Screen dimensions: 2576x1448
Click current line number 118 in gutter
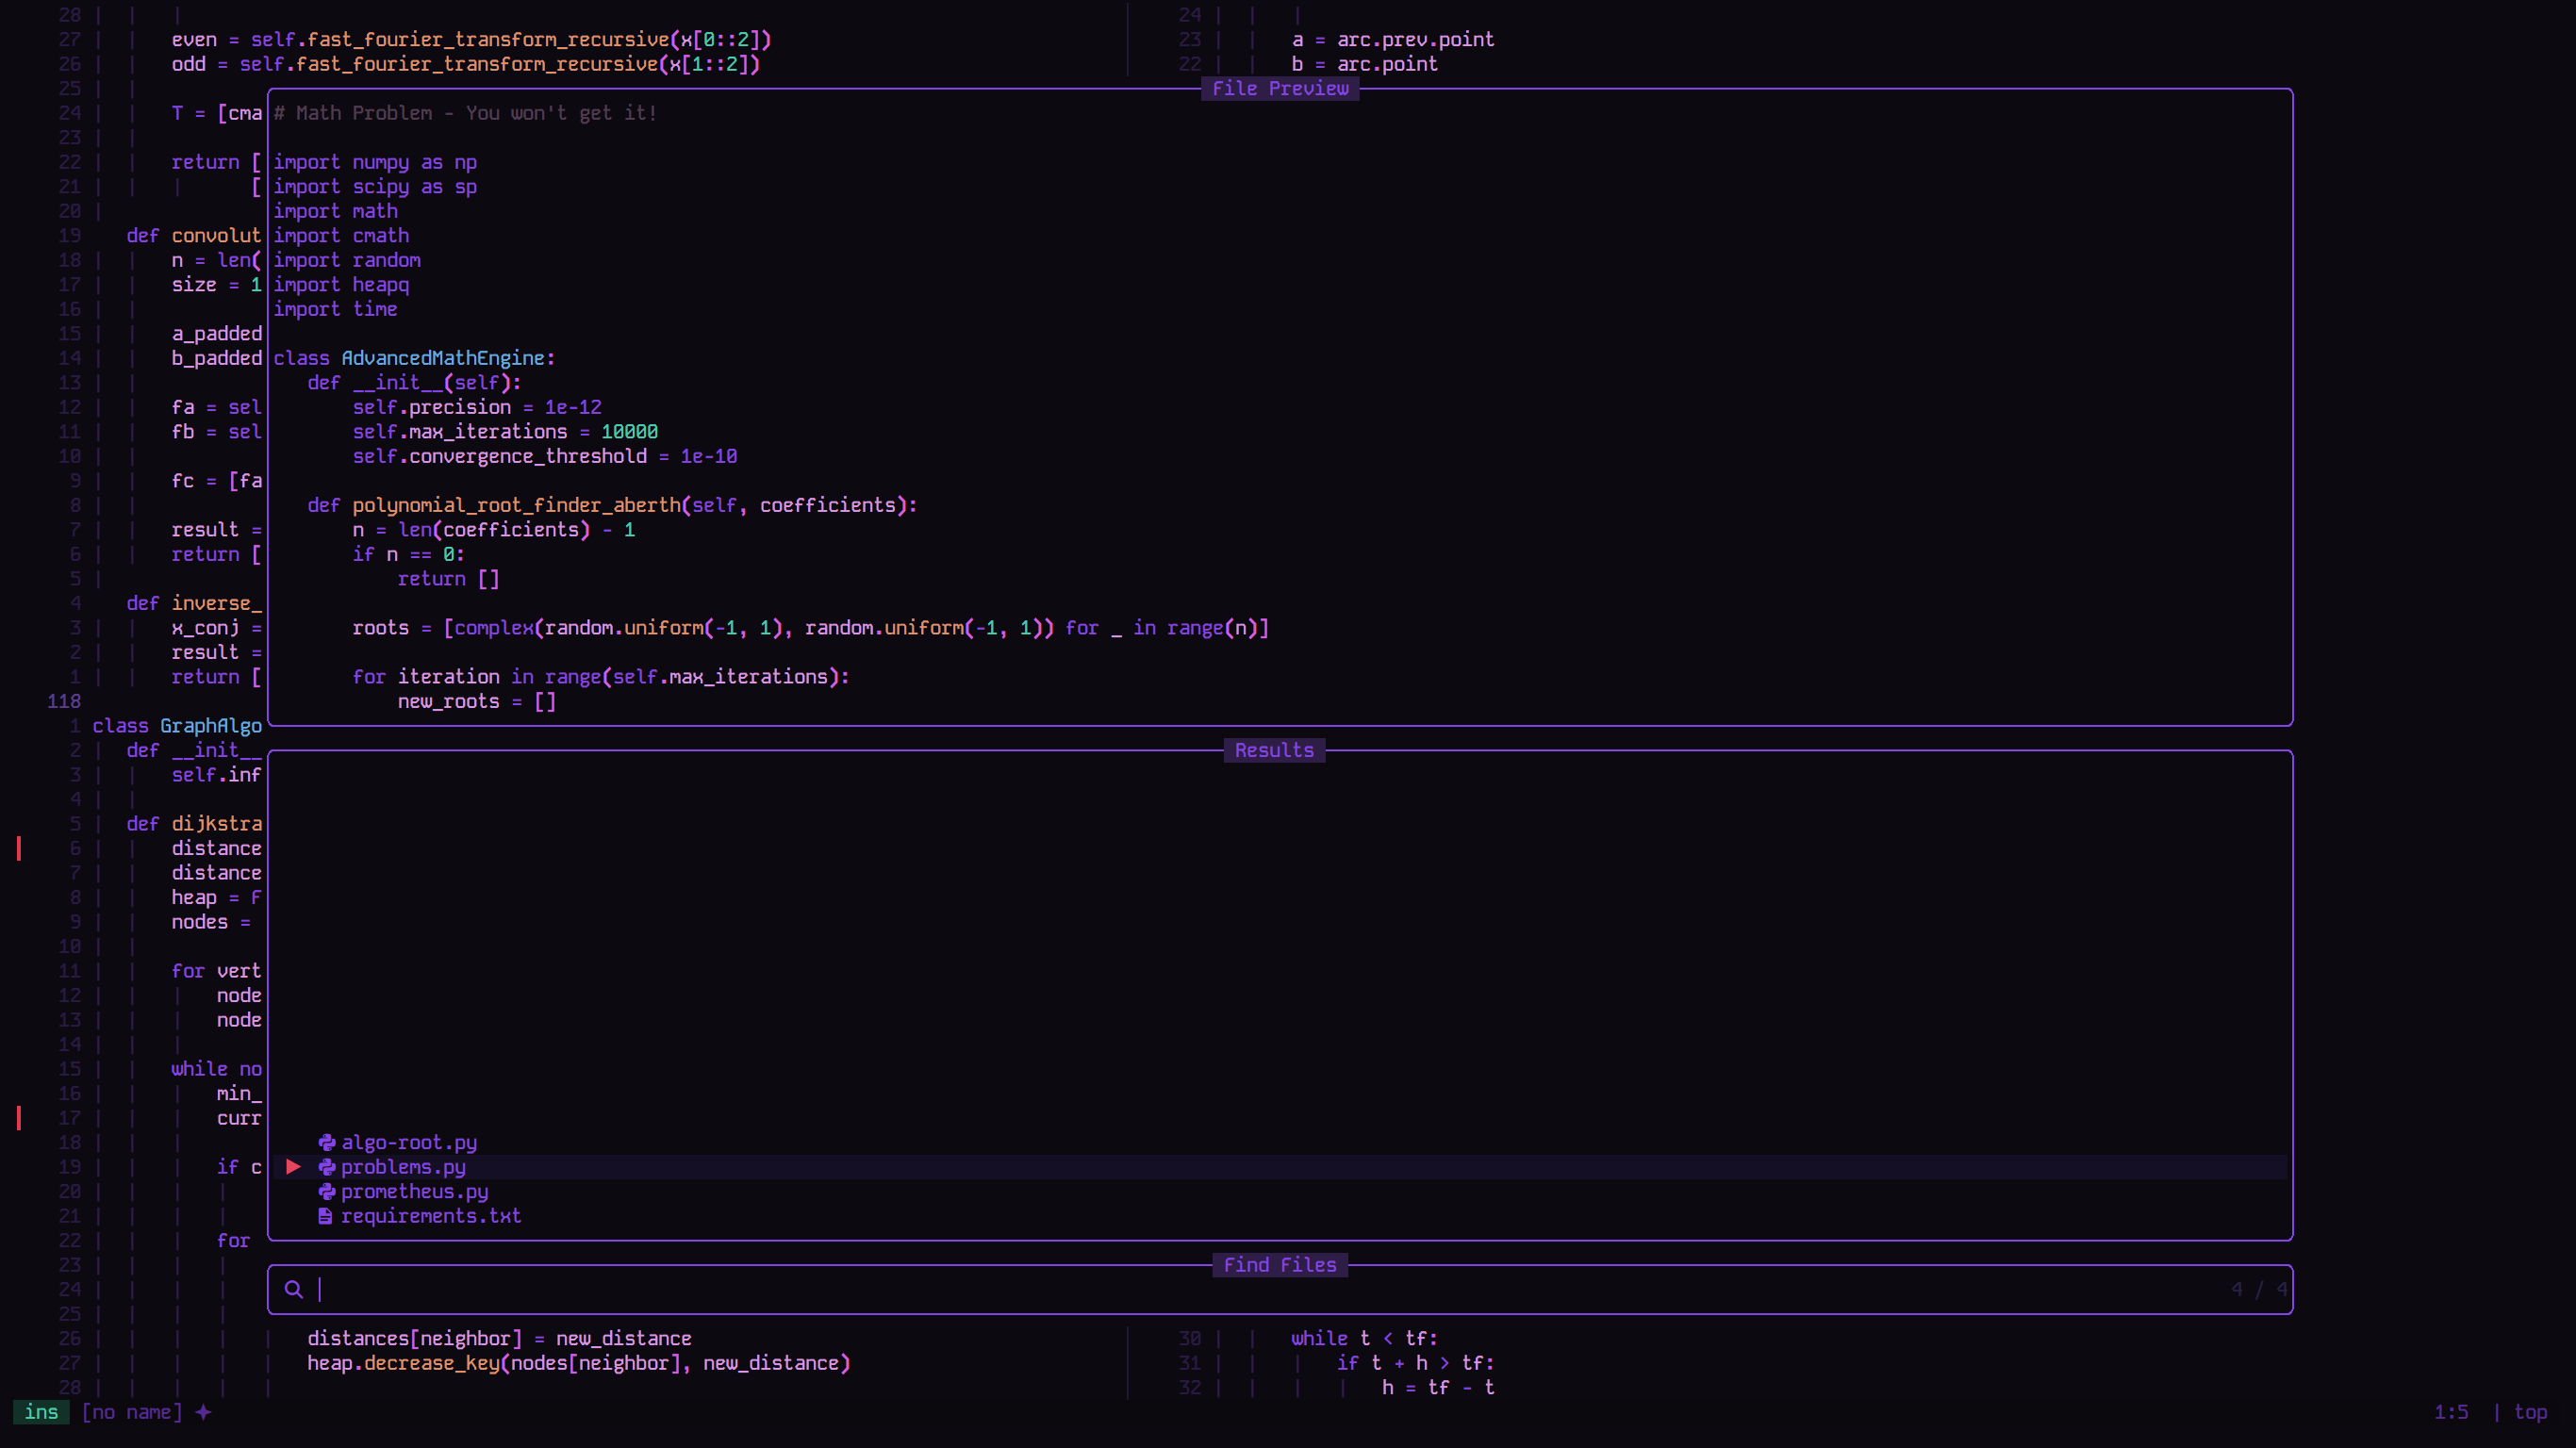tap(64, 701)
